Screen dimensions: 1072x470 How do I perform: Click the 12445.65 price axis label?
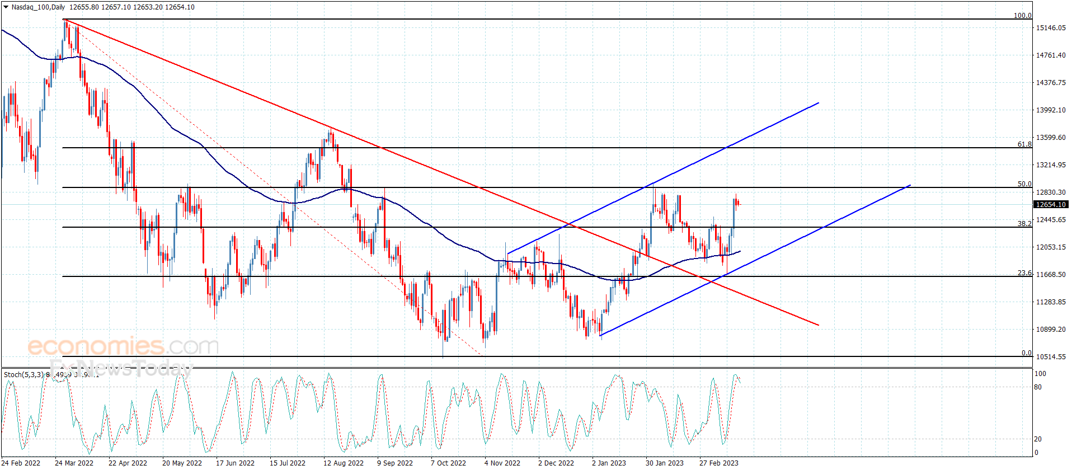click(x=1051, y=220)
